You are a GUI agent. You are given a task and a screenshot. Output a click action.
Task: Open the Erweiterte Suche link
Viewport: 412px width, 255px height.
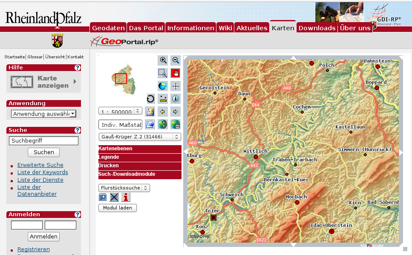click(40, 165)
